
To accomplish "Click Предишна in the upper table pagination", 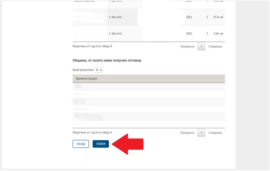I will (187, 47).
